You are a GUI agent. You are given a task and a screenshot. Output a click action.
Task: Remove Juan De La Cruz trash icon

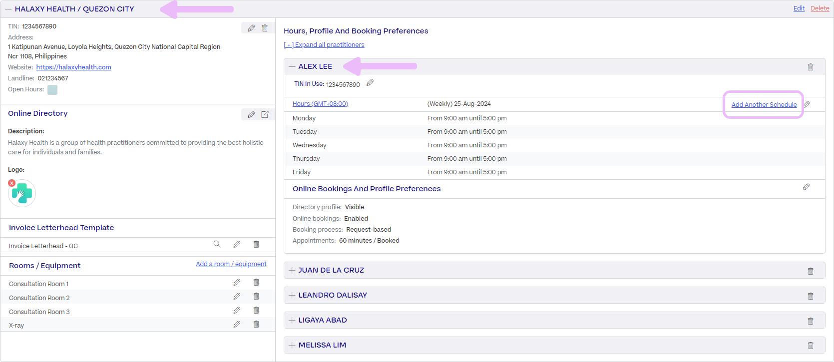click(811, 271)
